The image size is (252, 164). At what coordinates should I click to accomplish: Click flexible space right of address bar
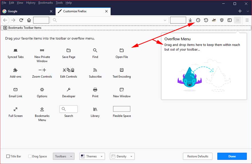(x=178, y=20)
